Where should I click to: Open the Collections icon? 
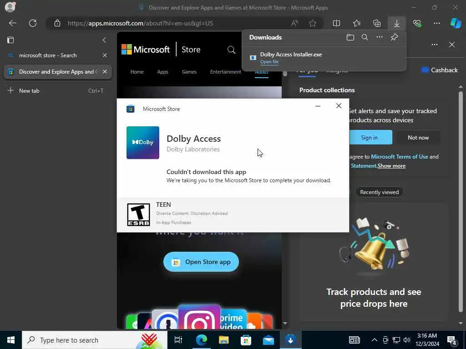pyautogui.click(x=377, y=23)
